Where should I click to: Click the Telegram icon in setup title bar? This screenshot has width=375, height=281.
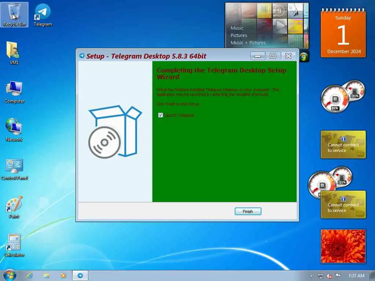[x=82, y=56]
